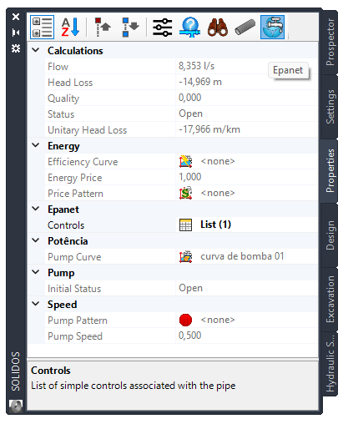
Task: Select the gray pipe icon
Action: click(x=245, y=27)
